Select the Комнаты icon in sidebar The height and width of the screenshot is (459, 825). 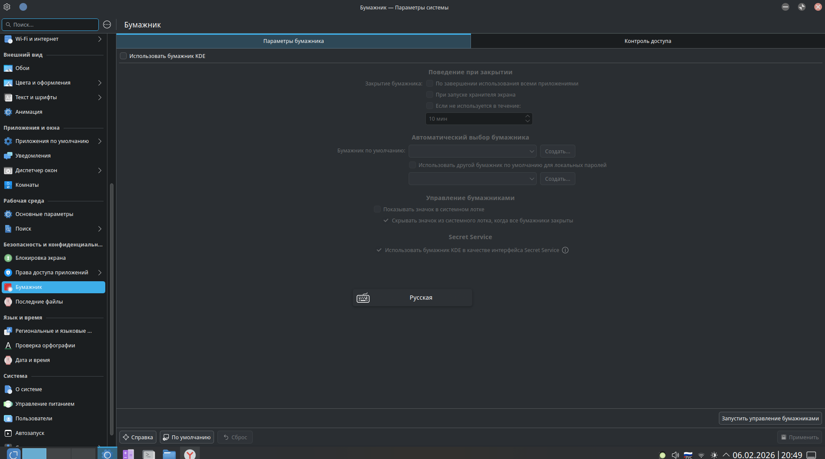click(x=8, y=185)
